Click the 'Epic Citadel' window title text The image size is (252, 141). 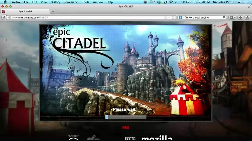(126, 6)
